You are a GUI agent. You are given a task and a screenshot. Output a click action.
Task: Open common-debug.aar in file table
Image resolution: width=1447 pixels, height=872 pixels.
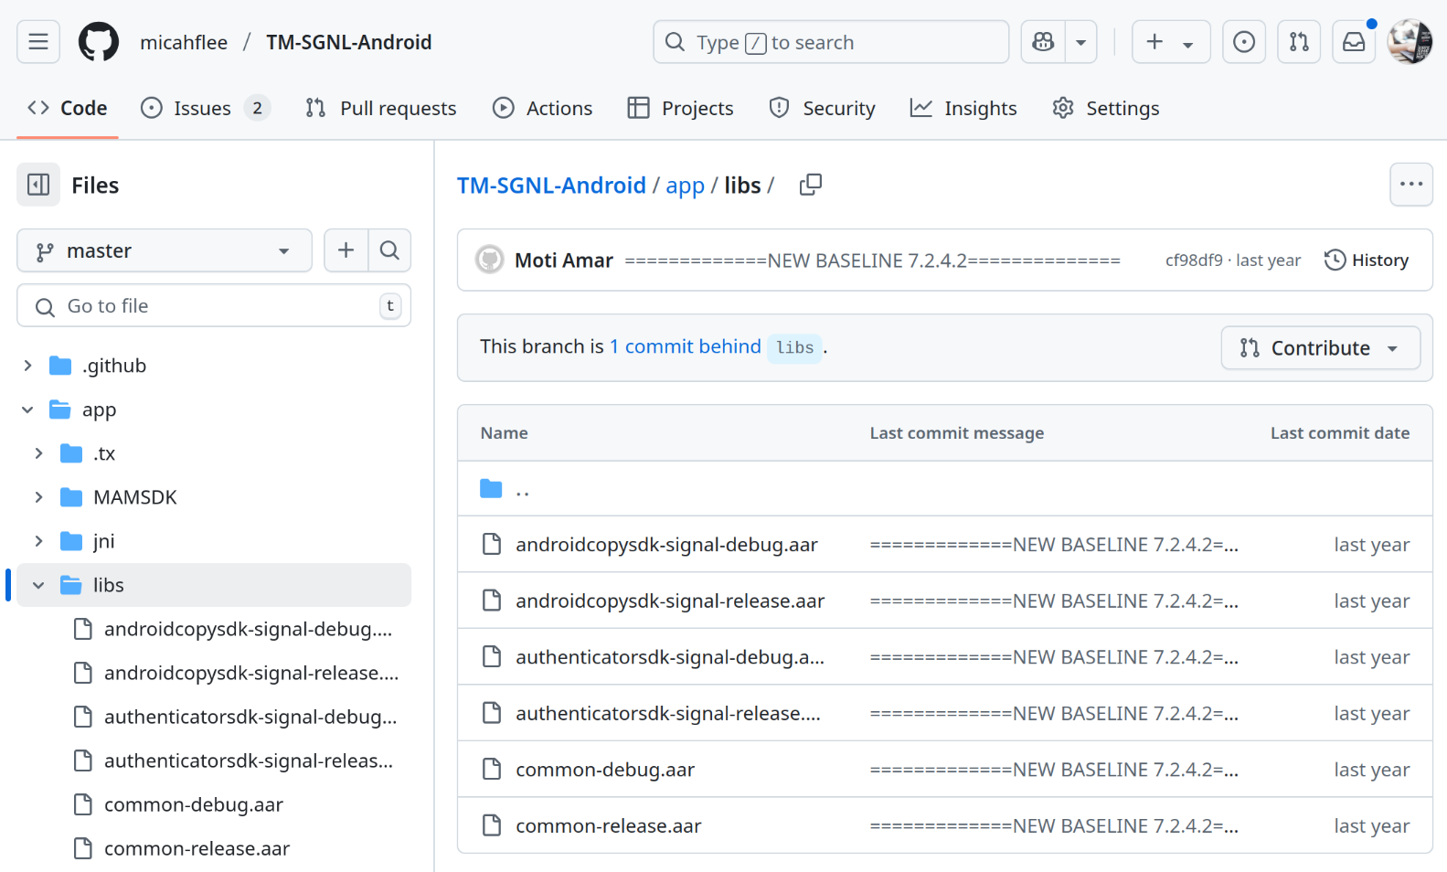coord(605,770)
